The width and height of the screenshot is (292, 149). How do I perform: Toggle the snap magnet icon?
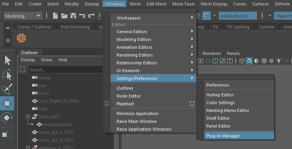pos(207,16)
